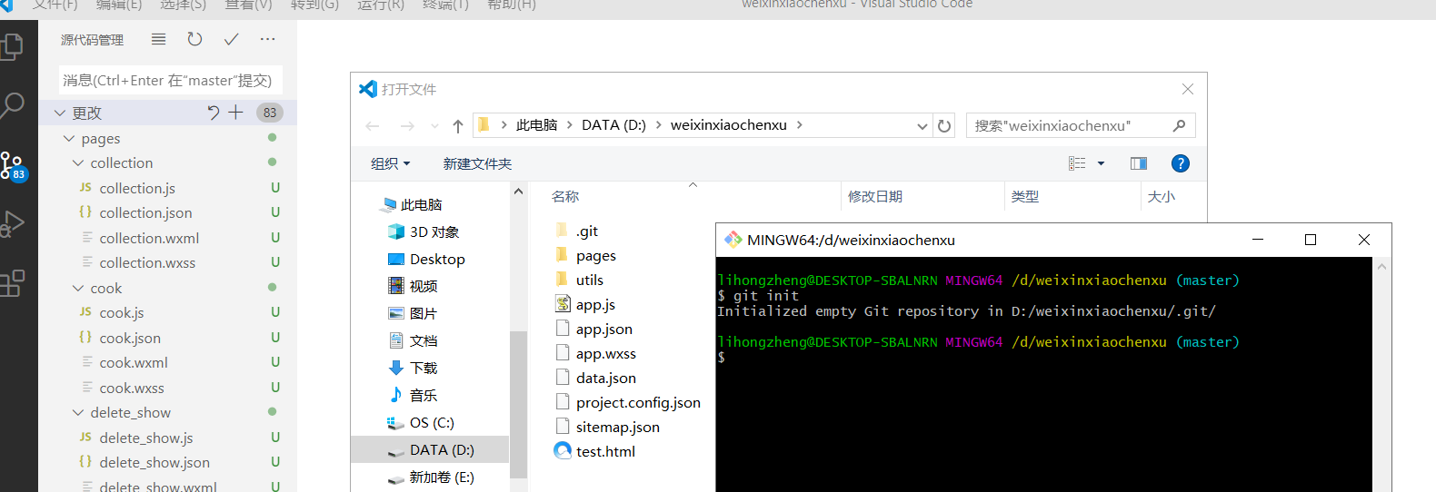Viewport: 1436px width, 492px height.
Task: Go back in the file dialog
Action: coord(373,125)
